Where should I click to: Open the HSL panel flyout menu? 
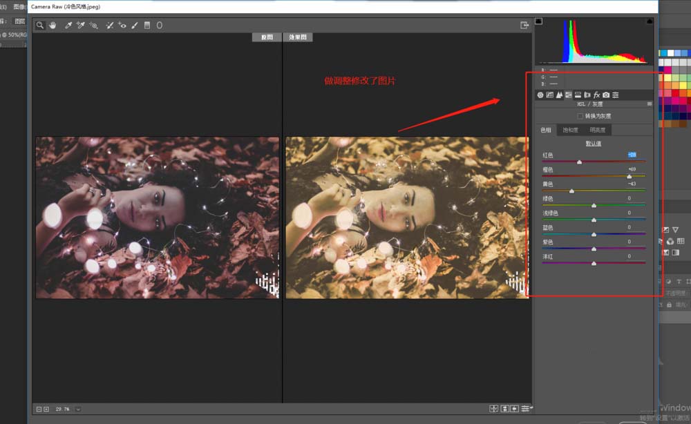tap(649, 104)
